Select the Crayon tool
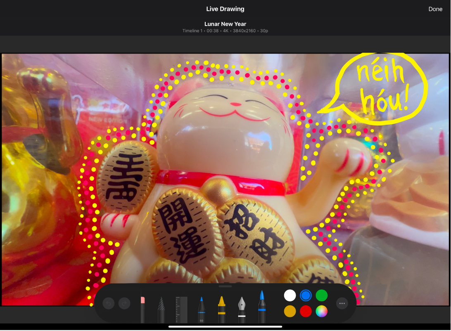451x331 pixels. (223, 307)
